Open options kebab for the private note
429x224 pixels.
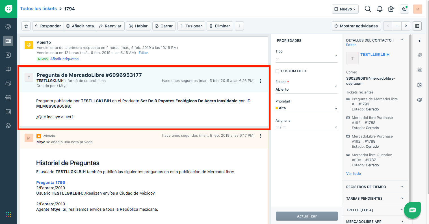(x=260, y=136)
